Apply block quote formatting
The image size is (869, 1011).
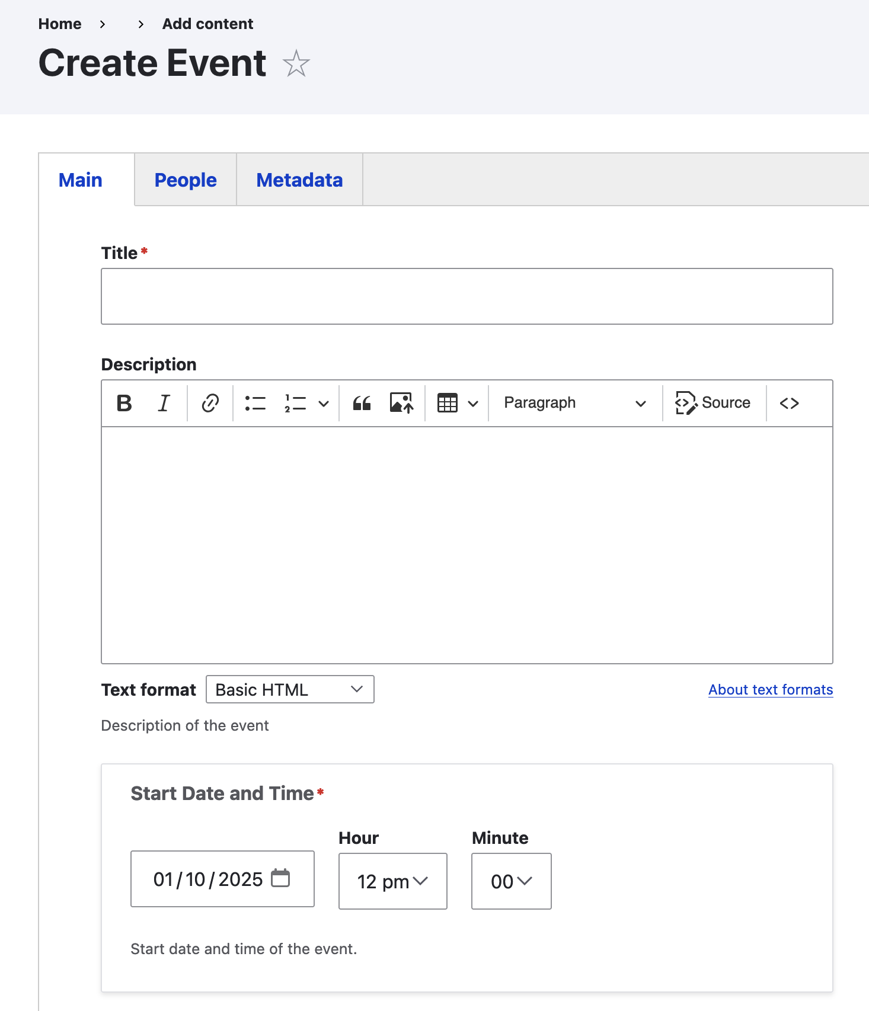pyautogui.click(x=362, y=403)
